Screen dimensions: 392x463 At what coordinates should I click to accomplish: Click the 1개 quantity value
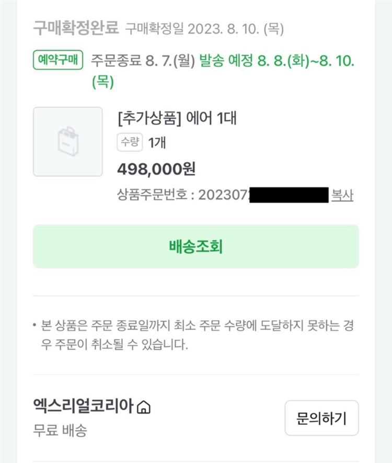[x=157, y=143]
